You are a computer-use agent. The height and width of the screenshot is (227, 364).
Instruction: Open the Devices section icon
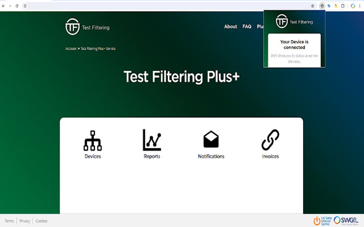[92, 140]
